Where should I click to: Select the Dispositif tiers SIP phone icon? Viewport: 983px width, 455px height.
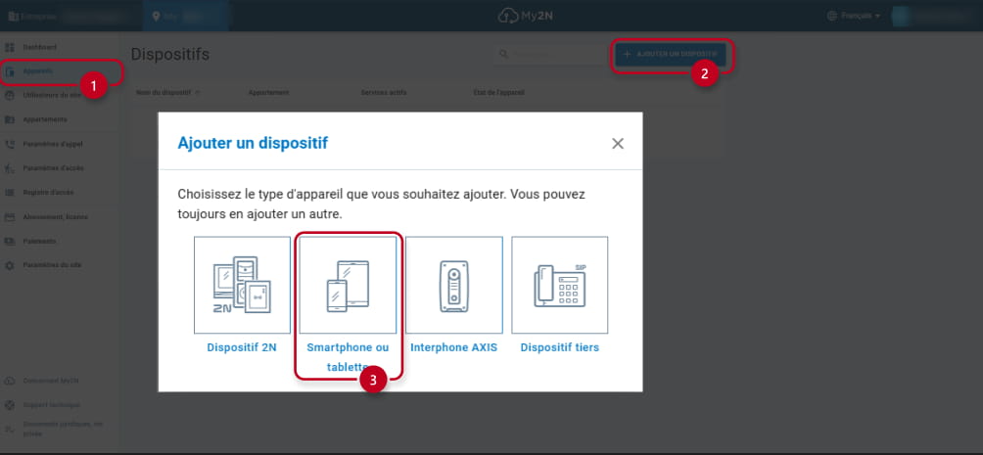[560, 285]
